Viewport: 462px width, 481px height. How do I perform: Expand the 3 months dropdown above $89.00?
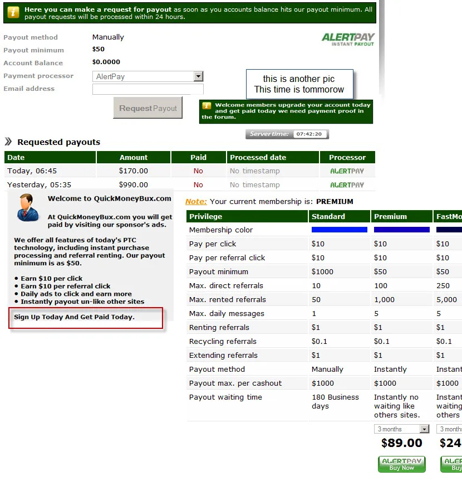(401, 429)
